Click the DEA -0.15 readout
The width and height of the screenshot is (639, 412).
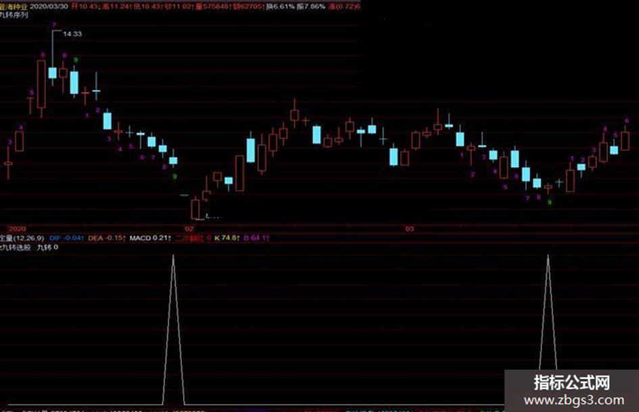pyautogui.click(x=106, y=238)
